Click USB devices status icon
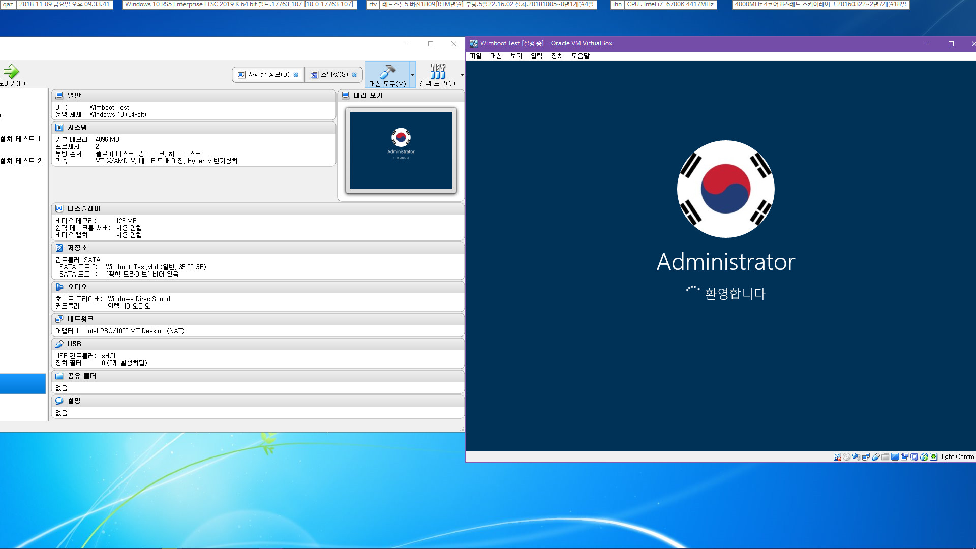Image resolution: width=976 pixels, height=549 pixels. [876, 457]
